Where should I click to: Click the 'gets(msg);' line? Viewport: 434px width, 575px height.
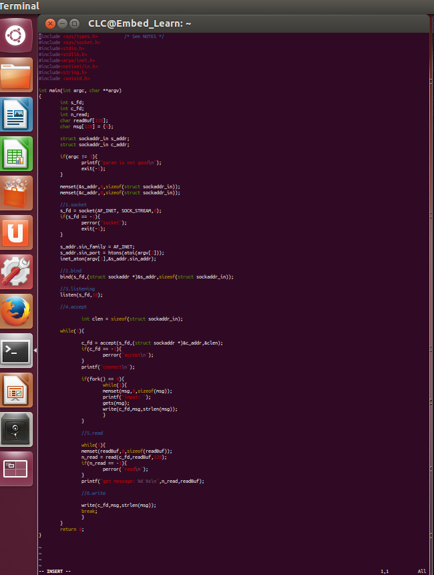(116, 403)
